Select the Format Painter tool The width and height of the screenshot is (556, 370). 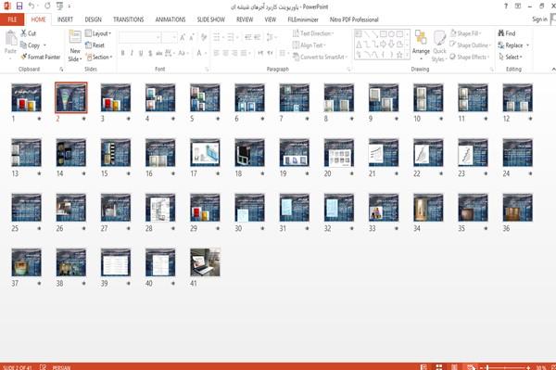click(41, 57)
